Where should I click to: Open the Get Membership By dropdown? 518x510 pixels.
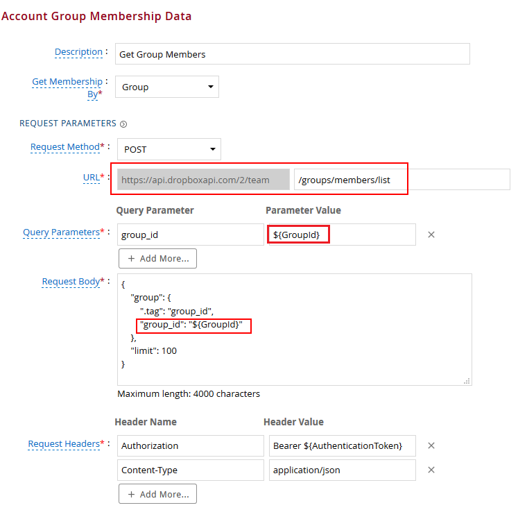[166, 87]
